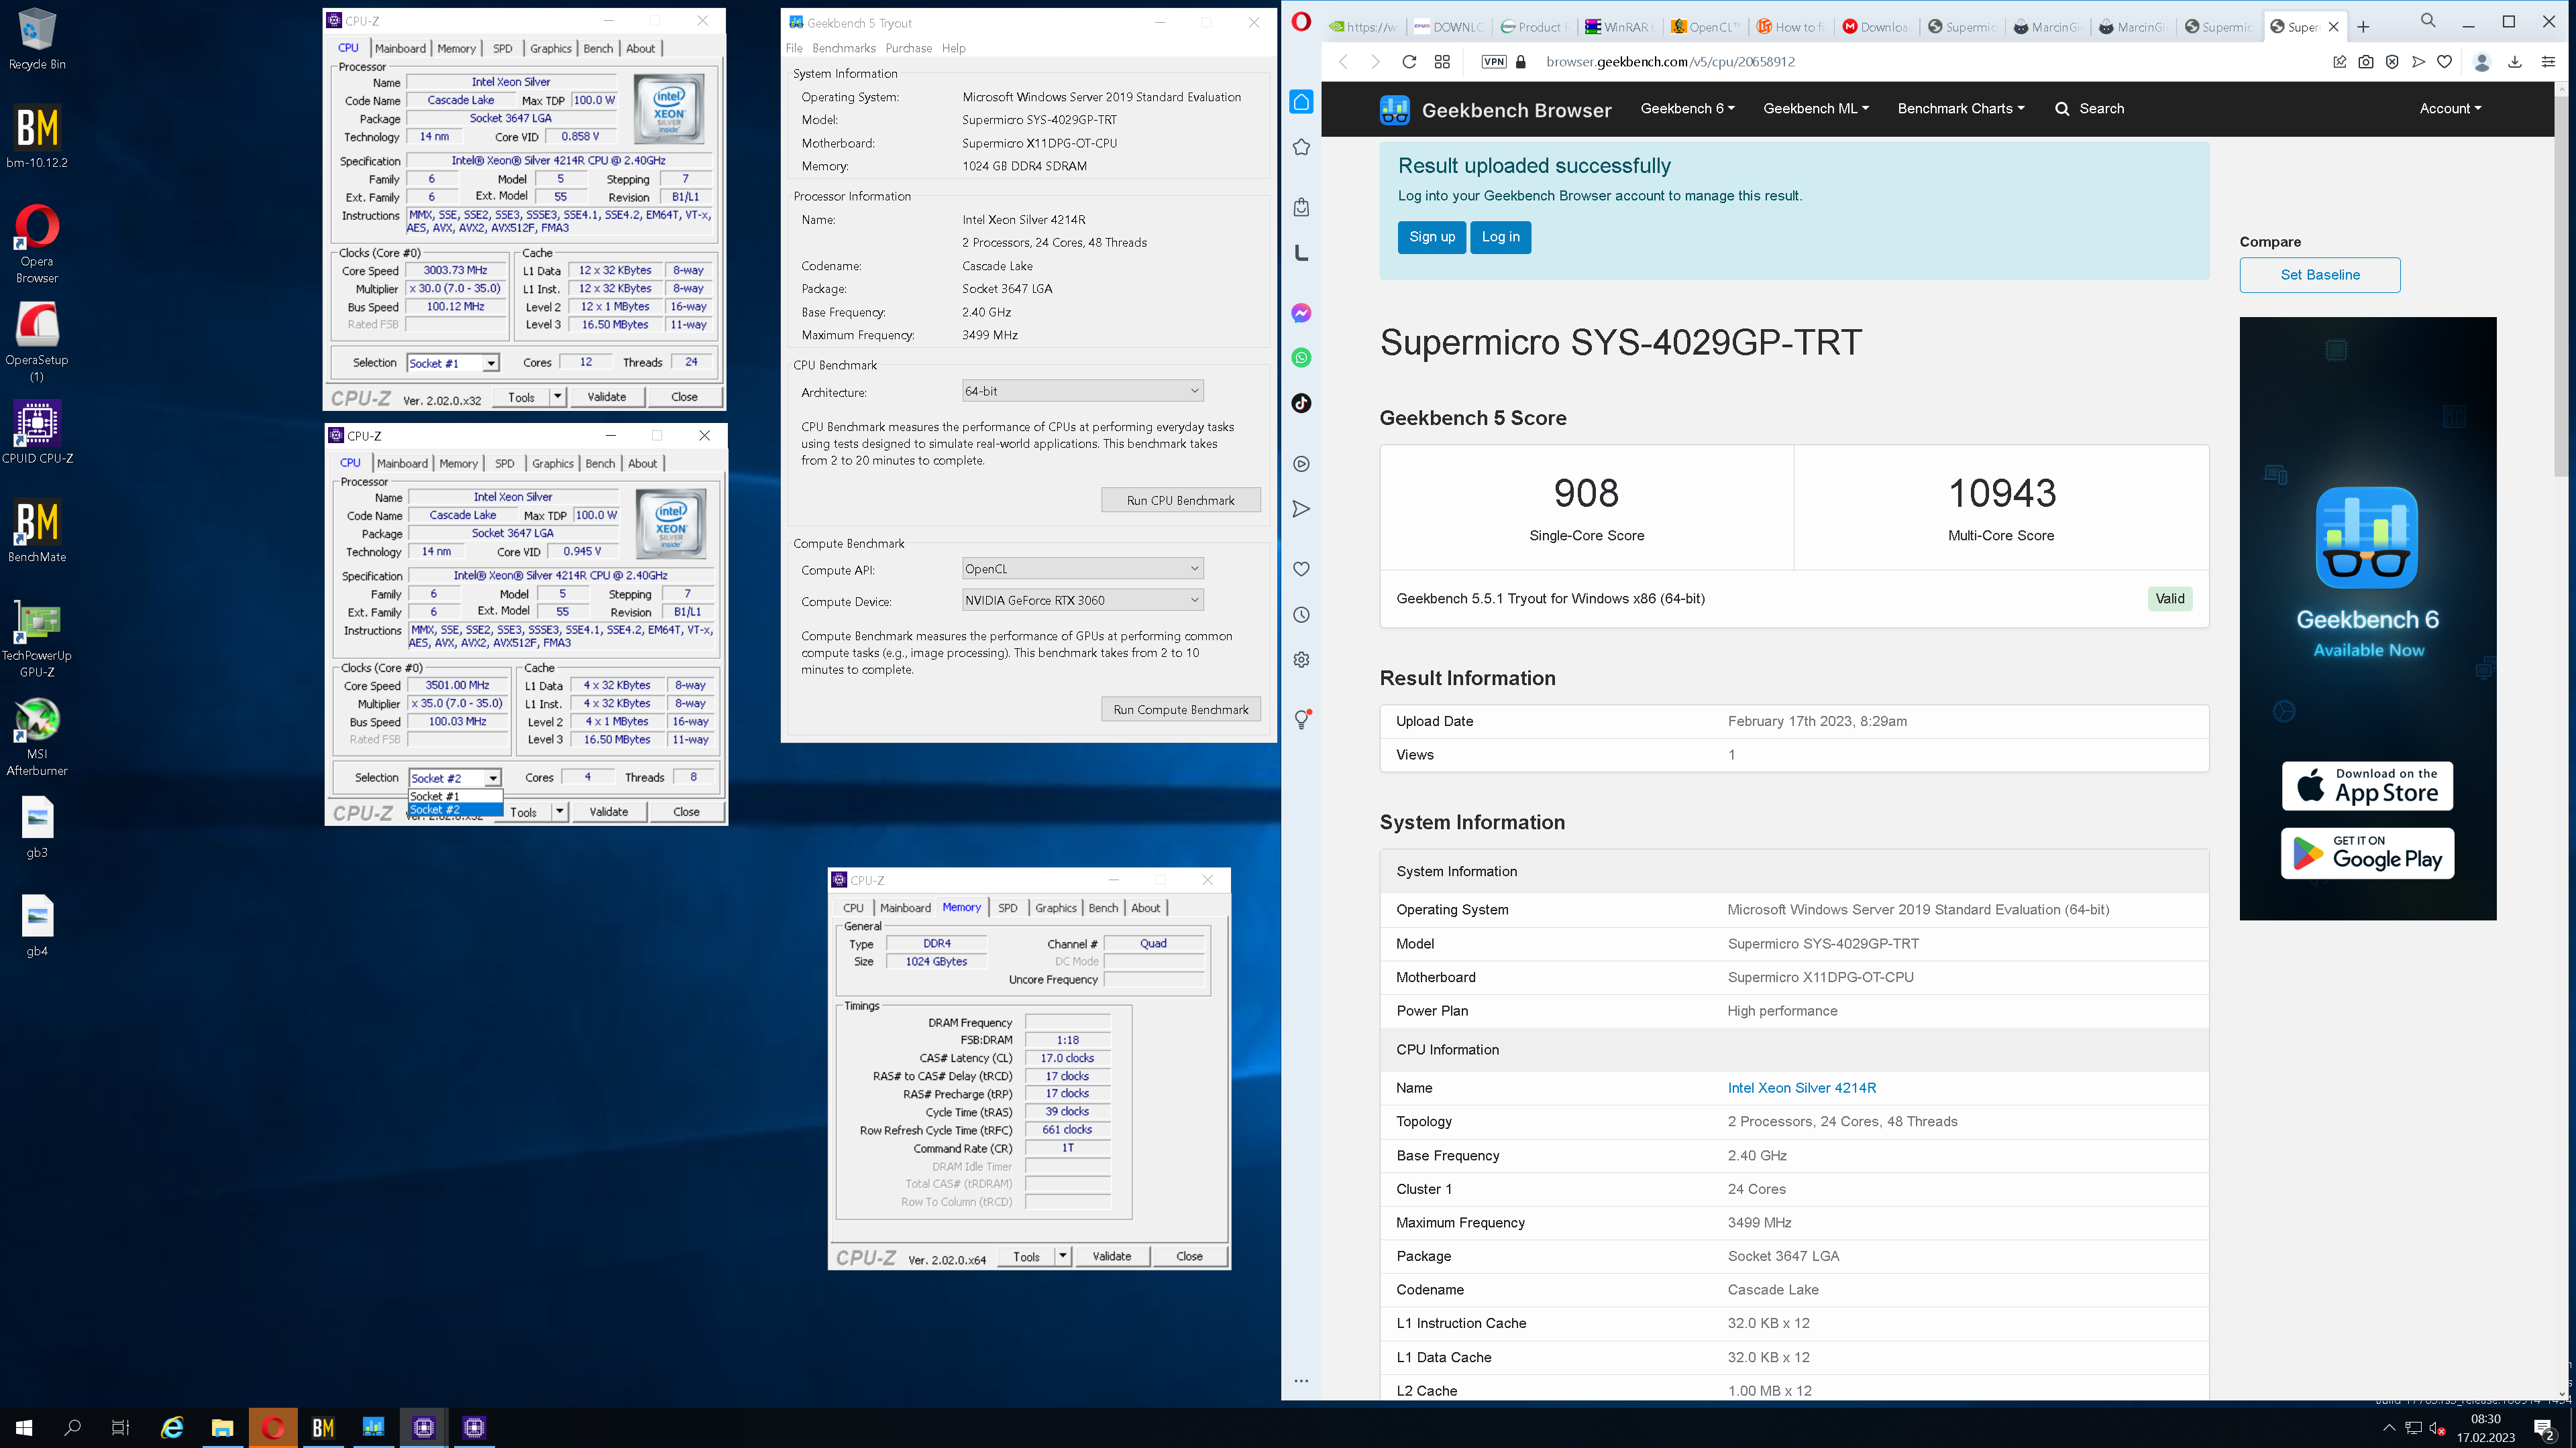
Task: Open the Windows Start button
Action: pyautogui.click(x=24, y=1427)
